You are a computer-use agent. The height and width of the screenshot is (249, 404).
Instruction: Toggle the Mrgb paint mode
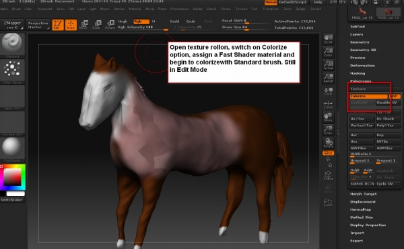[123, 21]
